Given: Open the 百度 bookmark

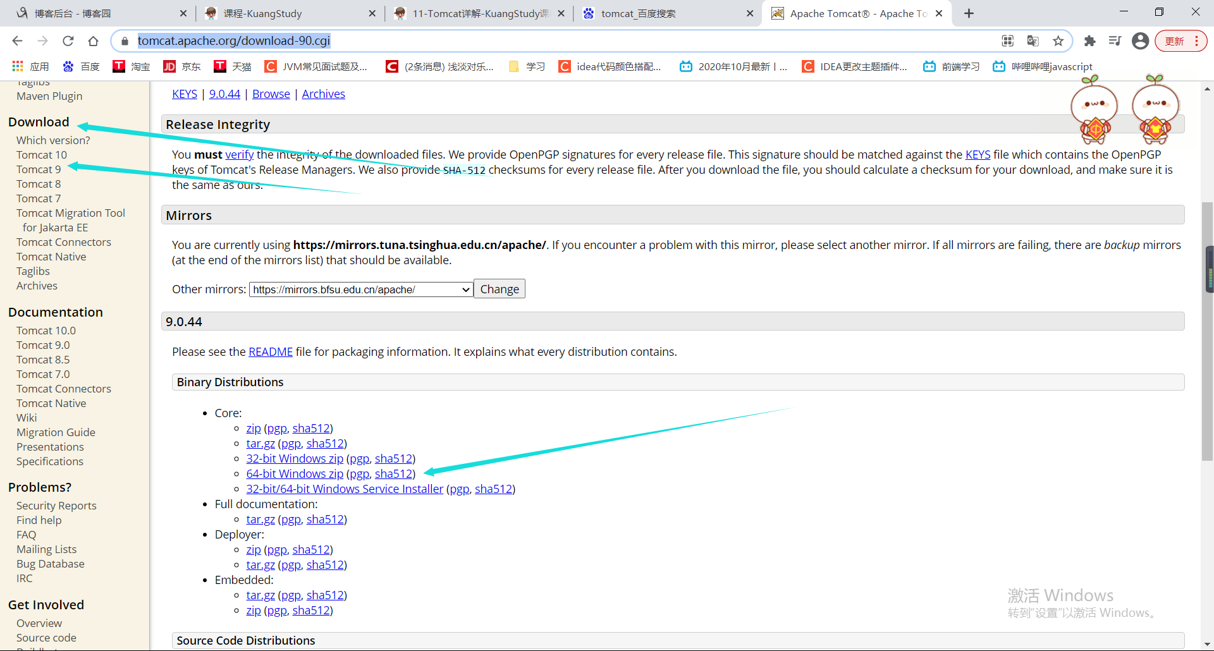Looking at the screenshot, I should pyautogui.click(x=81, y=66).
